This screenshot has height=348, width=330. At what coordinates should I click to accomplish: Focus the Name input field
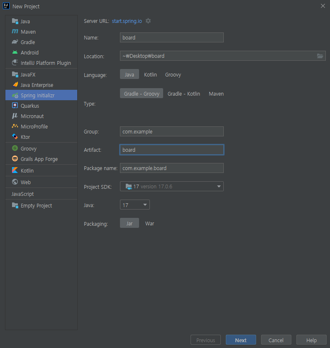[172, 37]
